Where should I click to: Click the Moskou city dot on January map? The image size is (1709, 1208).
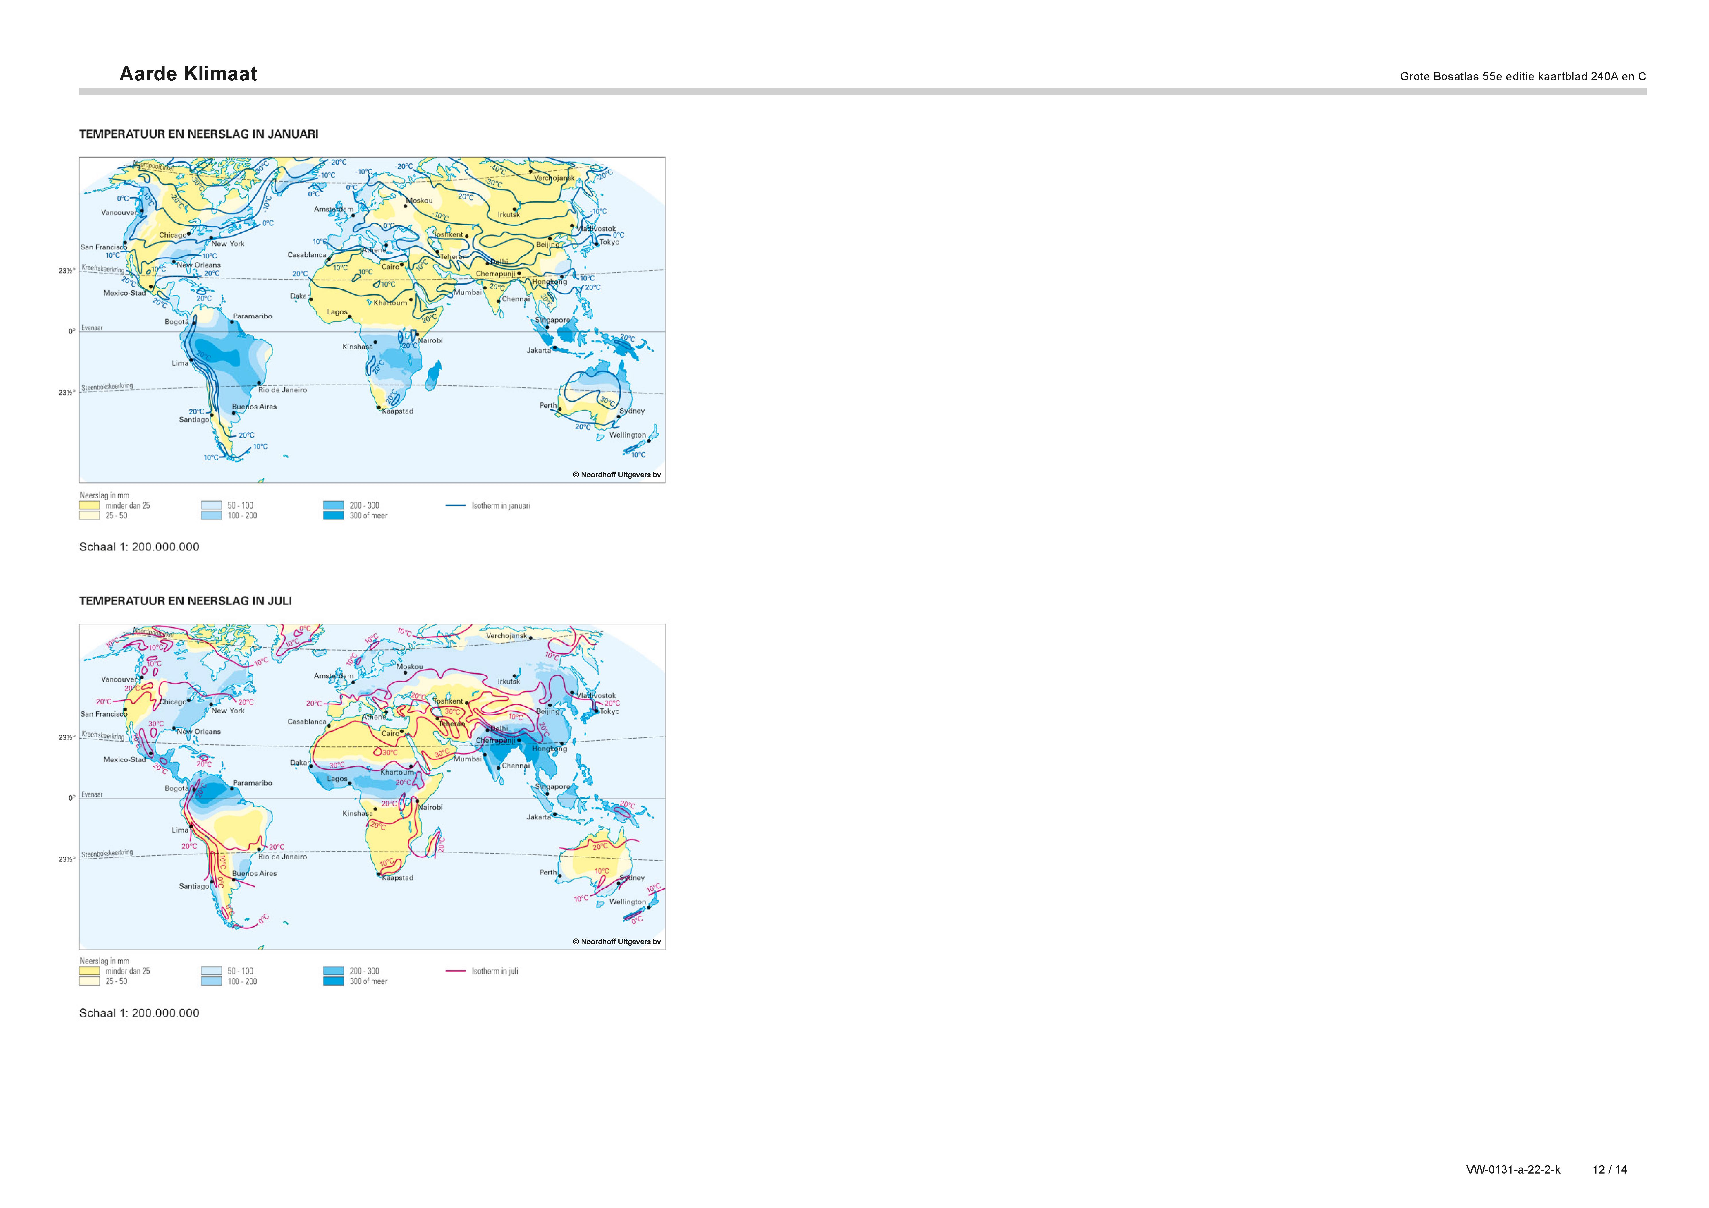(406, 206)
